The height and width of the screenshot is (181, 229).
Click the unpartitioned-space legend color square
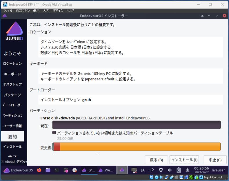(54, 132)
